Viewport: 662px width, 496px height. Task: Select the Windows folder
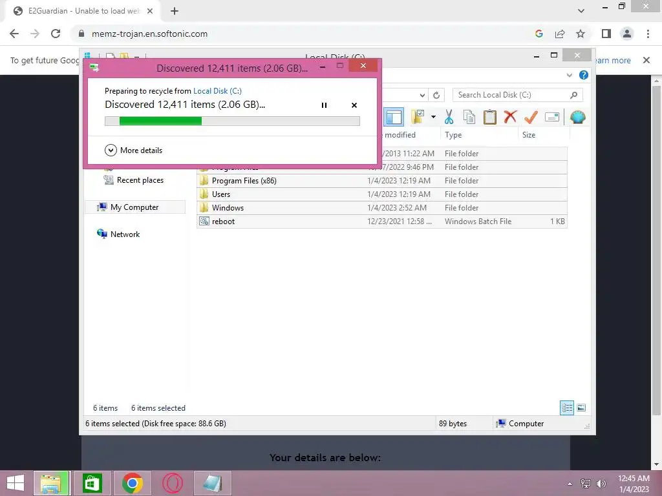click(x=381, y=207)
